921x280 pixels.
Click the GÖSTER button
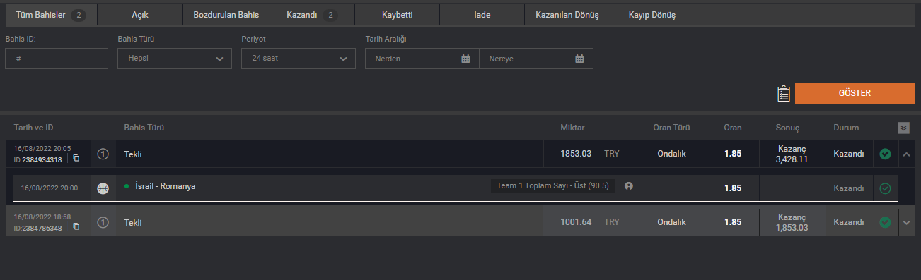pyautogui.click(x=855, y=93)
